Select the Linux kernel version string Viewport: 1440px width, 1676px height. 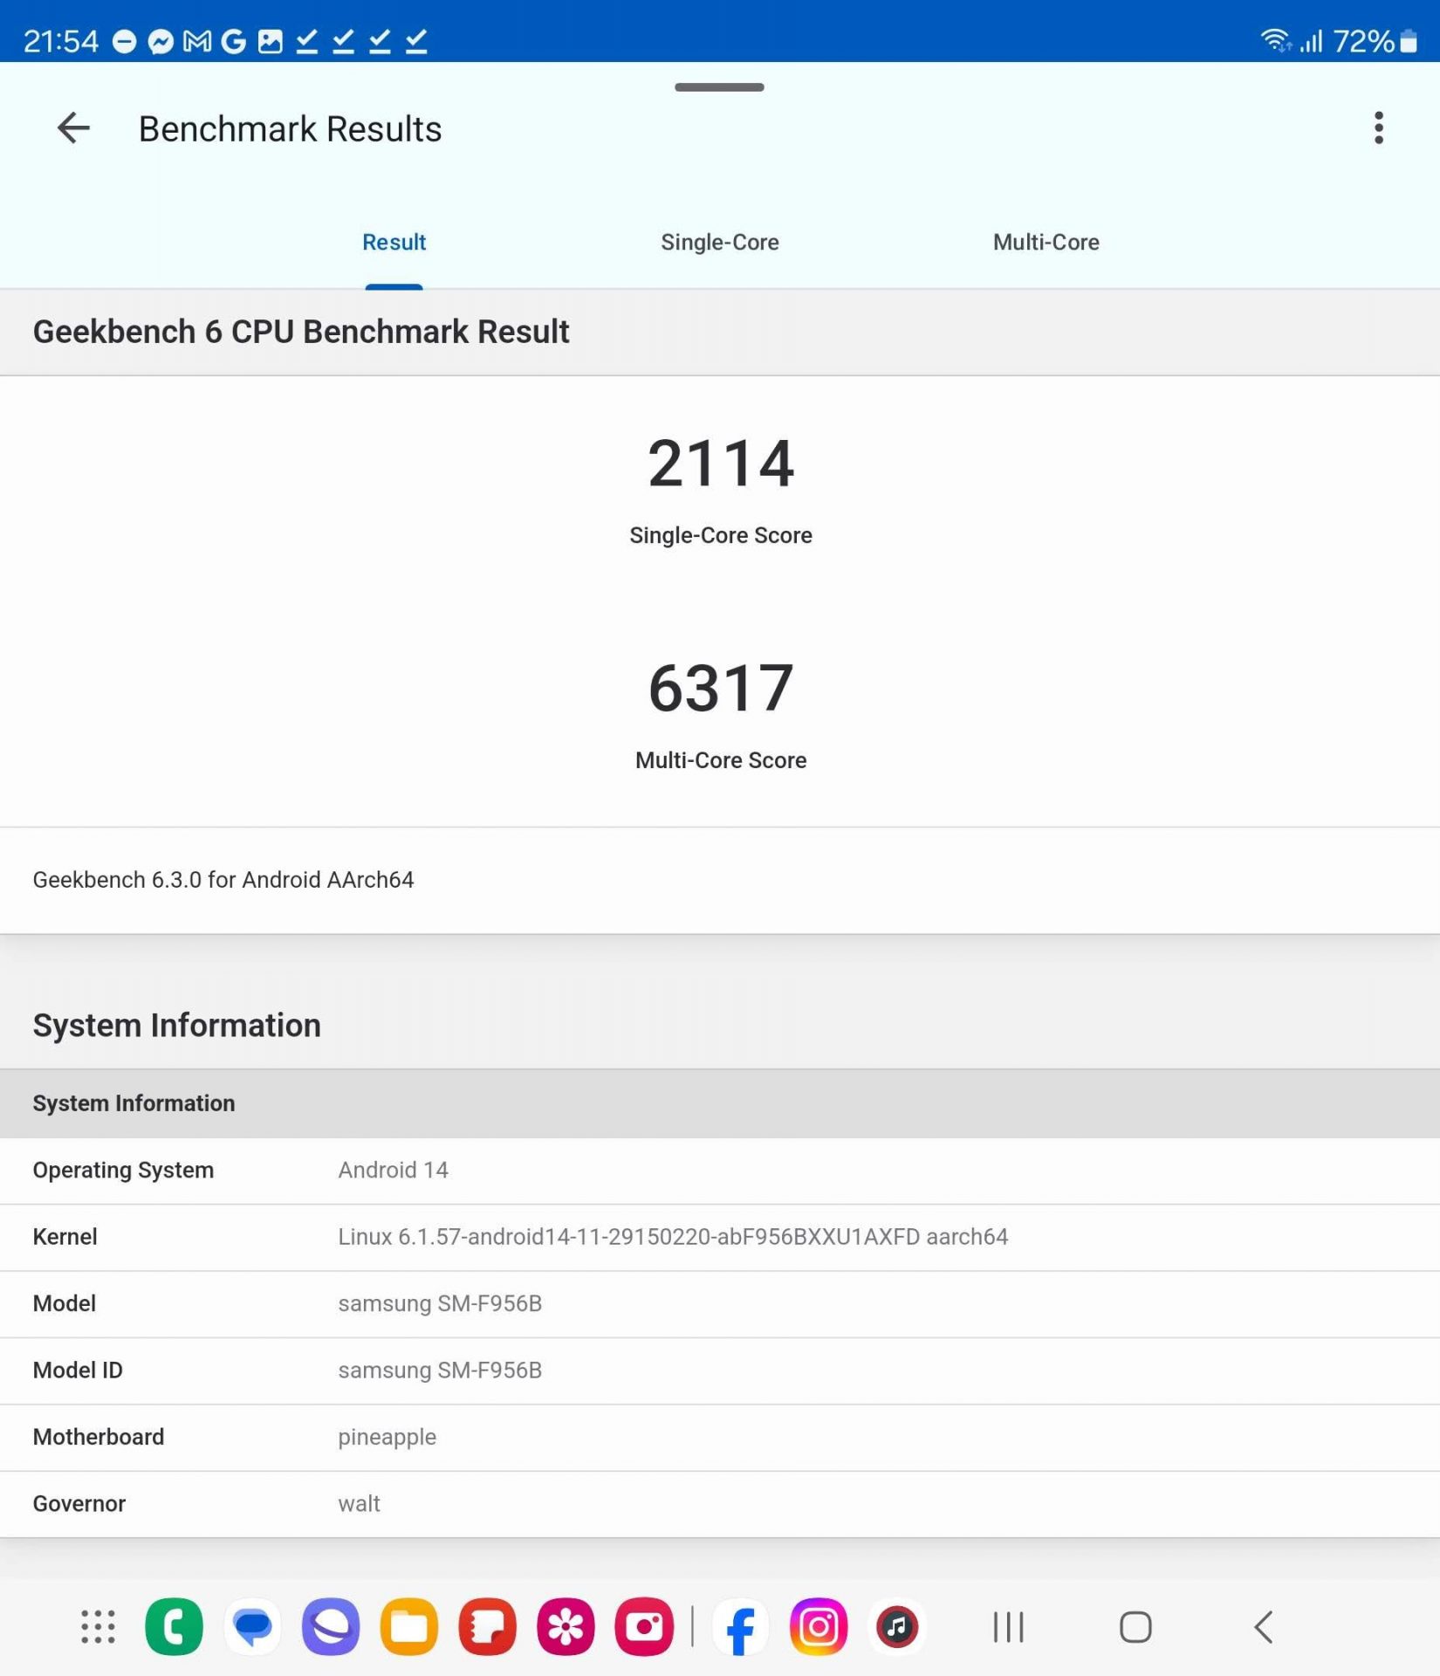coord(673,1236)
